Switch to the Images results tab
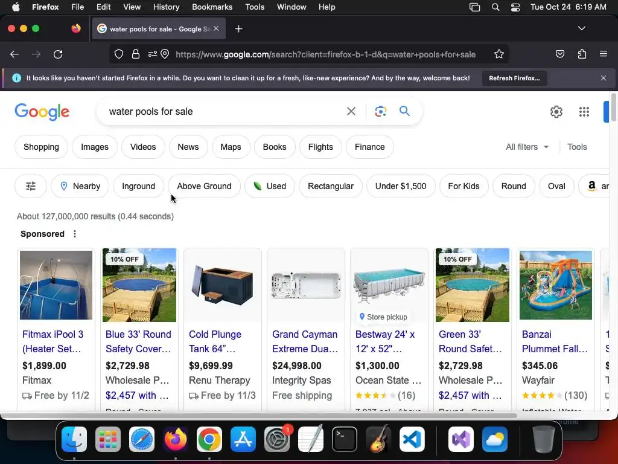Screen dimensions: 618x464 (95, 147)
